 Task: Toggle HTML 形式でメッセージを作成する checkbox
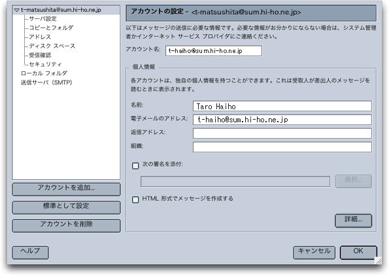click(x=135, y=199)
